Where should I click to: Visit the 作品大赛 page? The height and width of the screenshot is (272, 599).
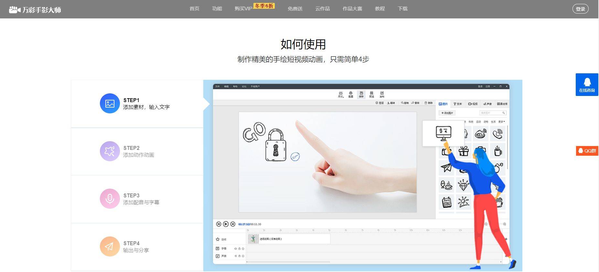pyautogui.click(x=352, y=9)
